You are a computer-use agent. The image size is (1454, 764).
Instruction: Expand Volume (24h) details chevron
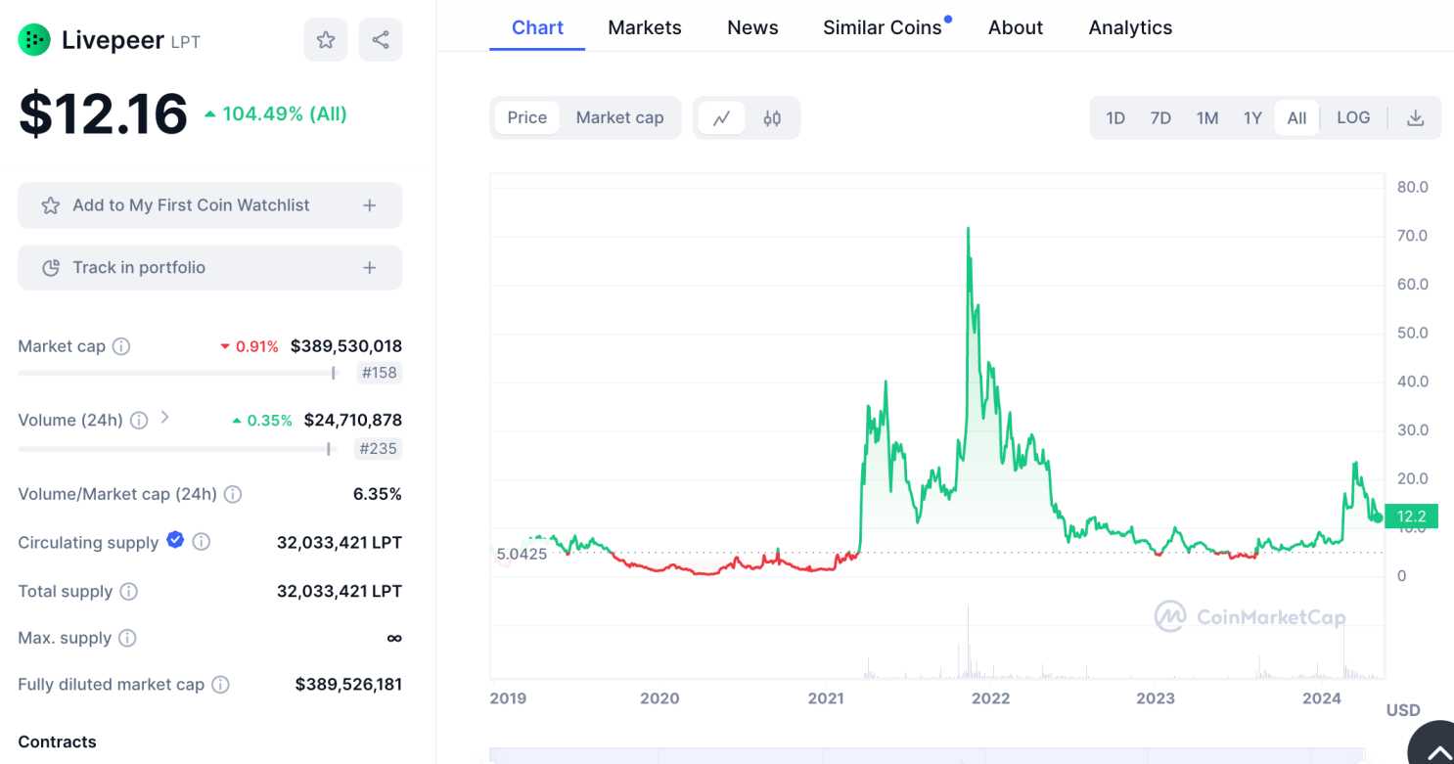click(164, 417)
